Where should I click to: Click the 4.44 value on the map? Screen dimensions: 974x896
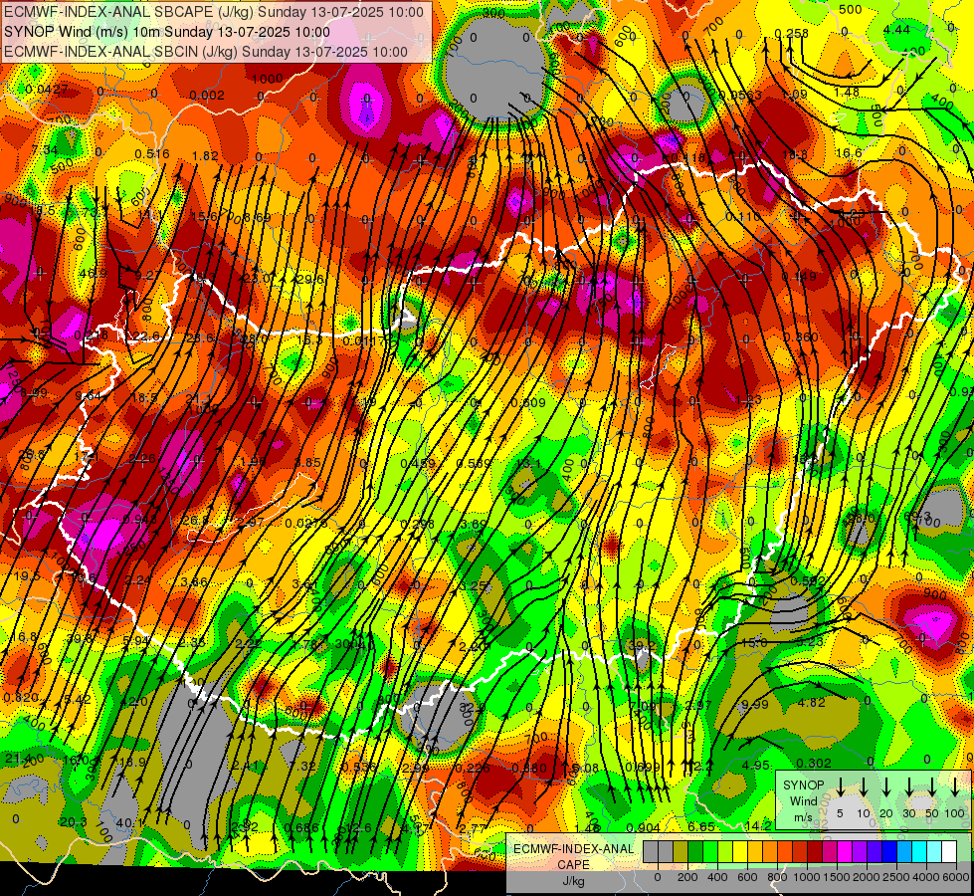pyautogui.click(x=897, y=30)
